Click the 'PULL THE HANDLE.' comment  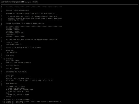pyautogui.click(x=13, y=65)
